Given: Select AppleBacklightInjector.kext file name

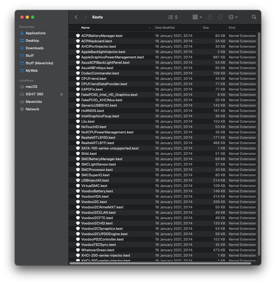Looking at the screenshot, I should pos(103,52).
